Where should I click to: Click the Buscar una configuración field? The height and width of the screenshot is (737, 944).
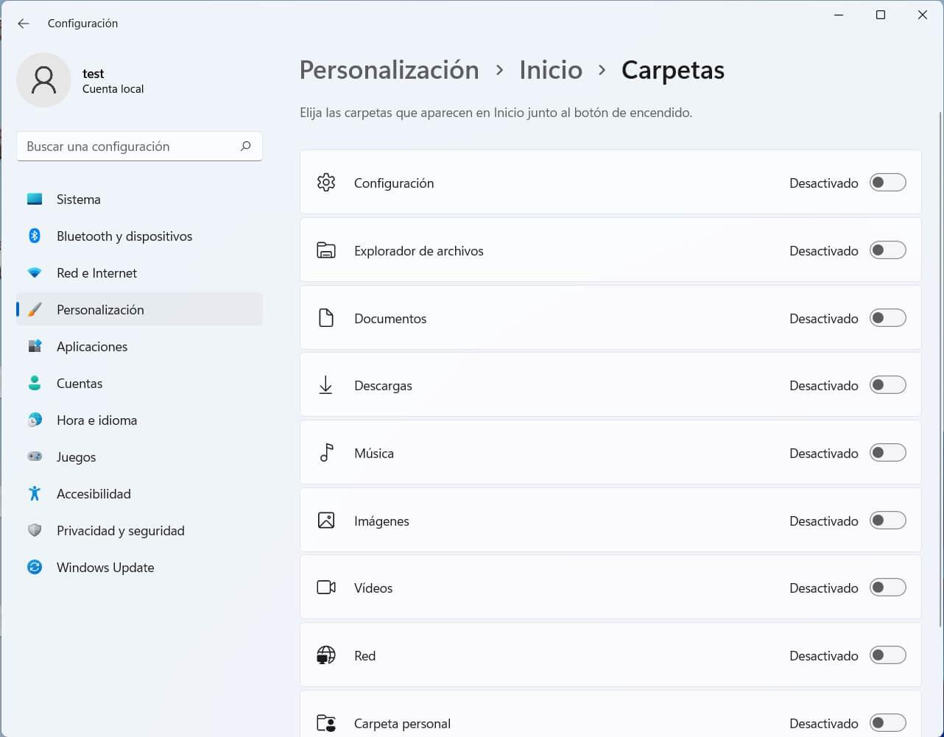click(x=129, y=146)
